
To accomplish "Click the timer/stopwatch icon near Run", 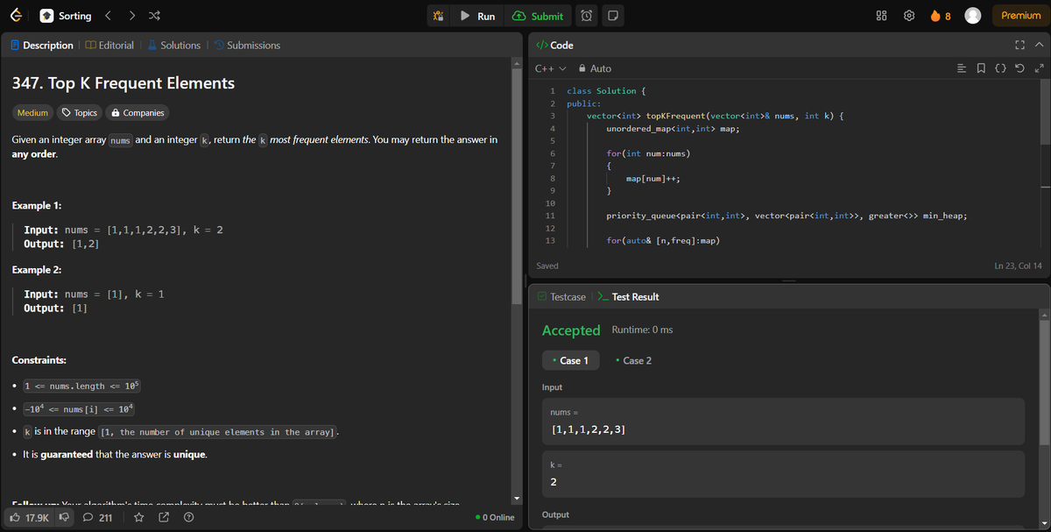I will click(588, 15).
